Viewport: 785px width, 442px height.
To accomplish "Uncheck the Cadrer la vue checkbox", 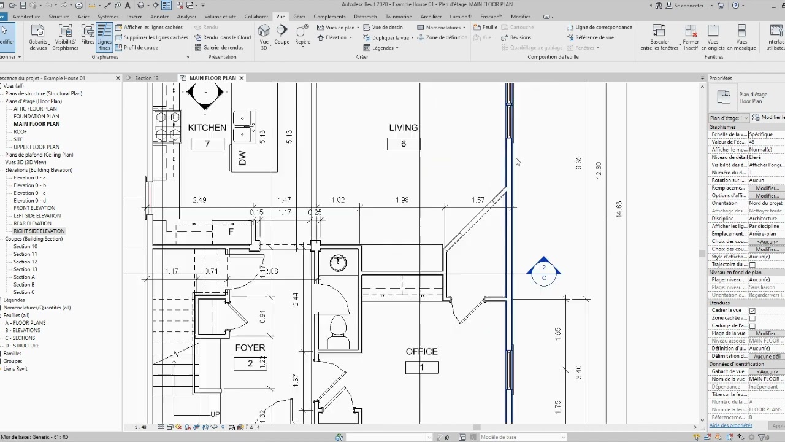I will coord(752,311).
